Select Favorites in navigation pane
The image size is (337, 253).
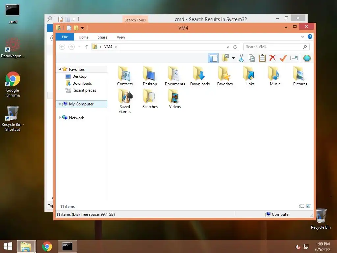(x=77, y=69)
